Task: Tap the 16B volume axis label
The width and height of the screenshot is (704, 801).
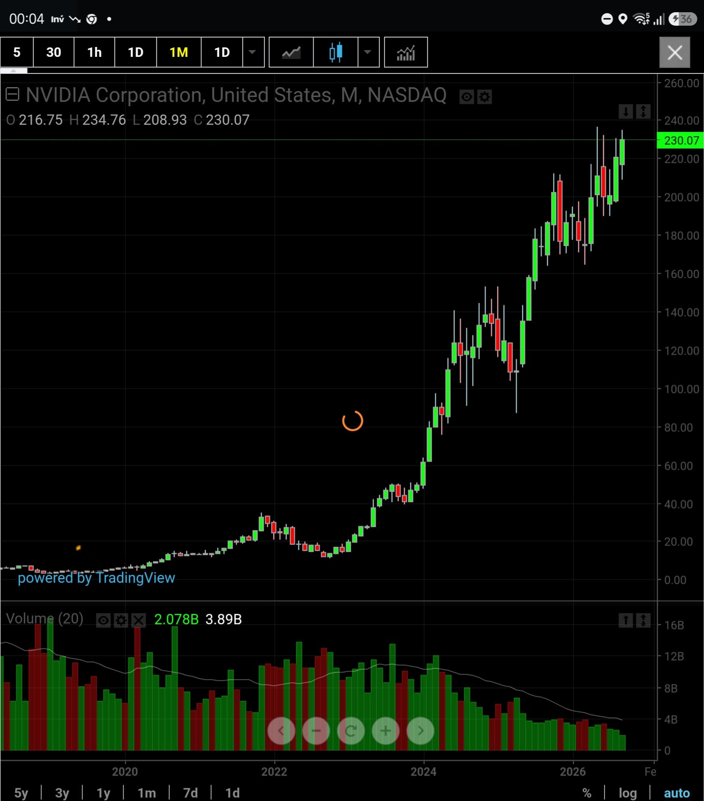Action: tap(674, 625)
